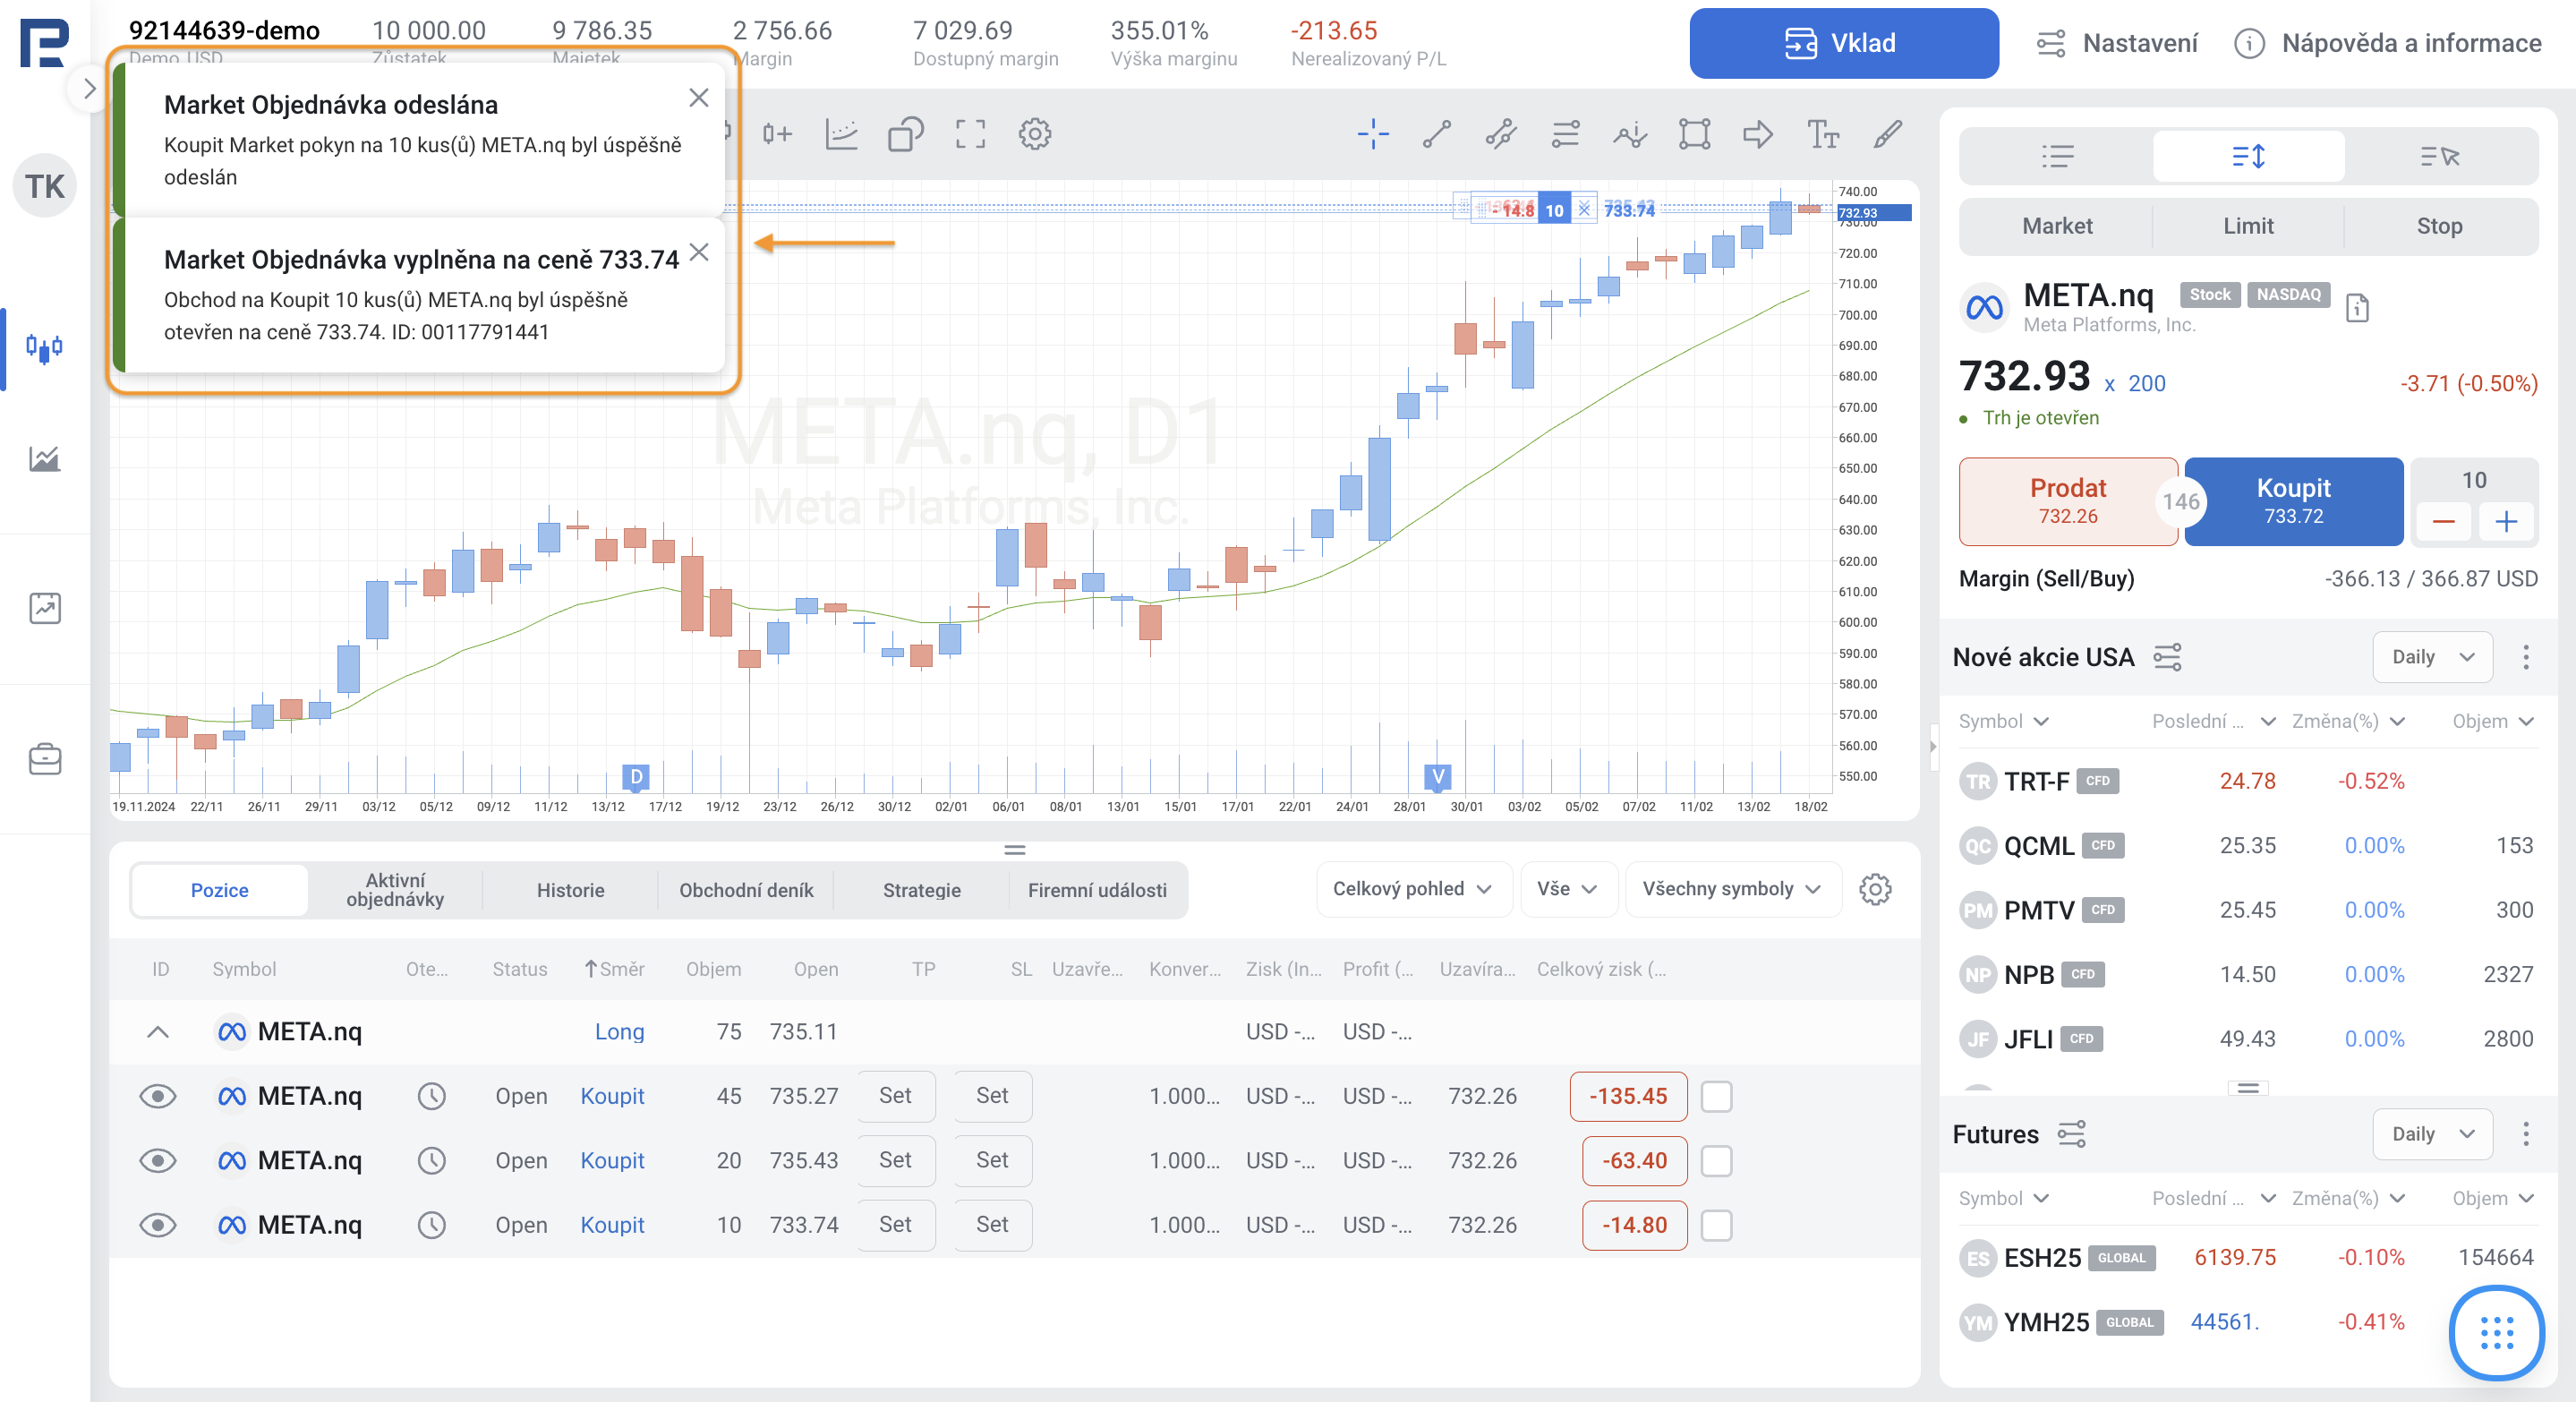Open the Všechny symboly dropdown
Image resolution: width=2576 pixels, height=1402 pixels.
(x=1731, y=889)
